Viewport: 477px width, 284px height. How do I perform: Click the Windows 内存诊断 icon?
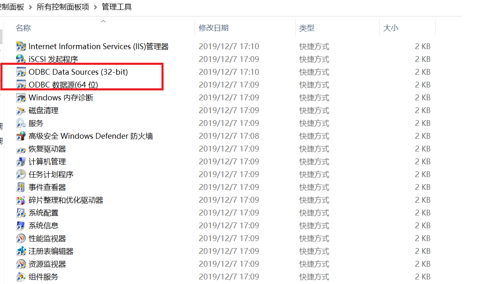tap(21, 98)
